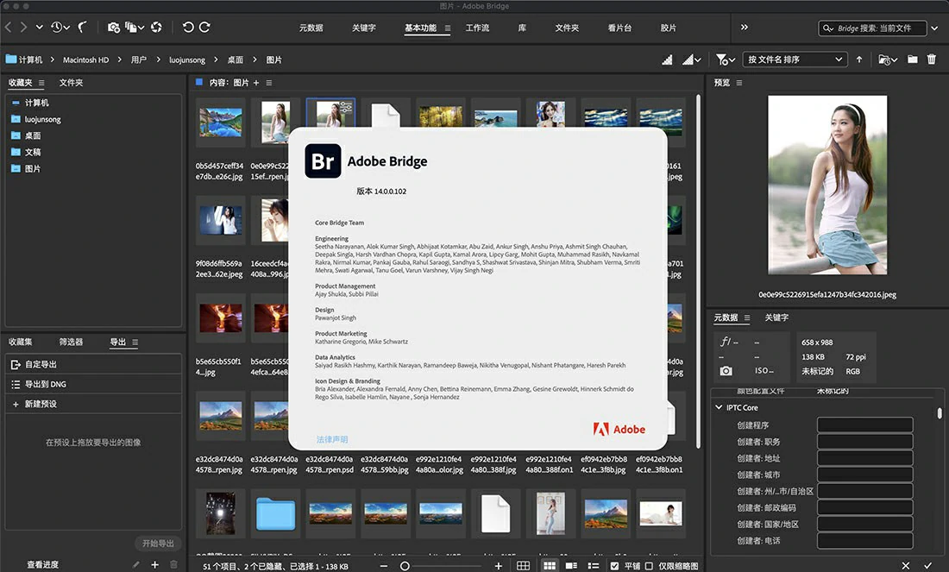Switch to the 库 workspace
The width and height of the screenshot is (949, 572).
pyautogui.click(x=522, y=28)
